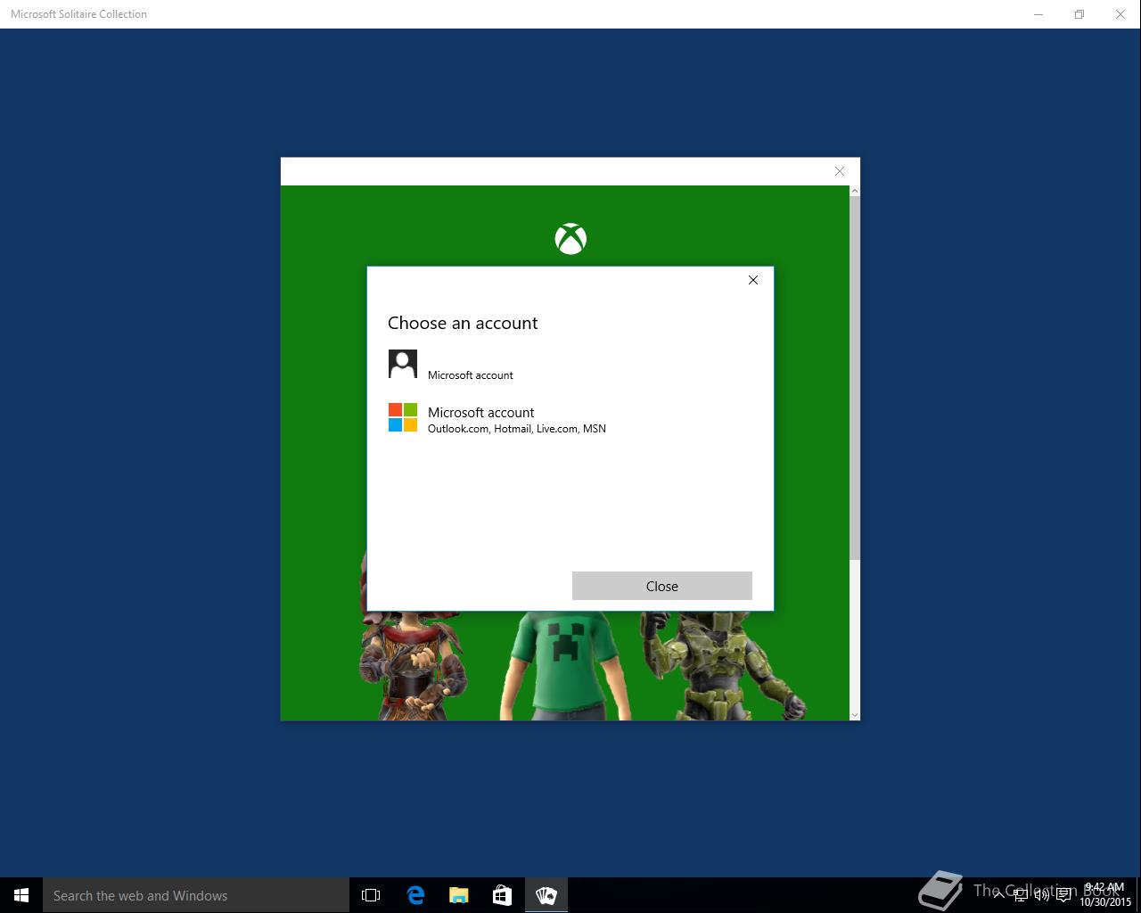
Task: Click the Close button in account dialog
Action: coord(662,586)
